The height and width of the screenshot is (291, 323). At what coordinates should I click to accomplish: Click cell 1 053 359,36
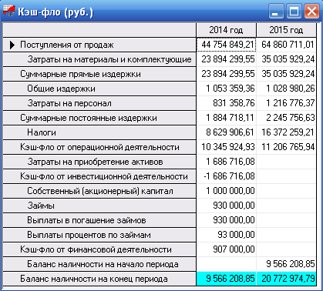coord(227,89)
